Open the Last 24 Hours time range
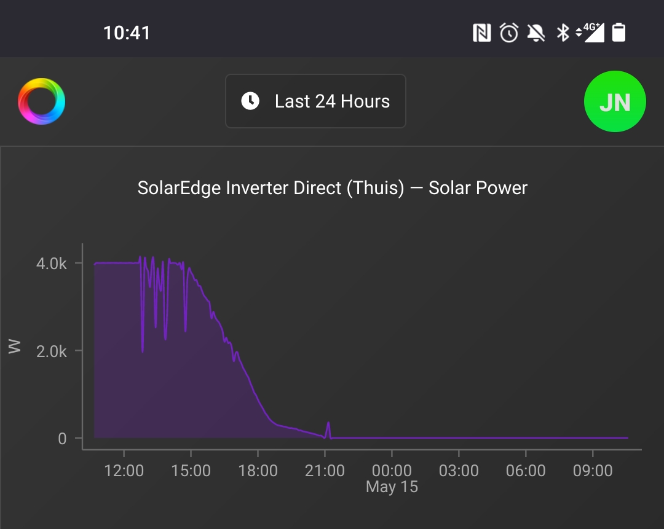This screenshot has width=664, height=529. 315,101
